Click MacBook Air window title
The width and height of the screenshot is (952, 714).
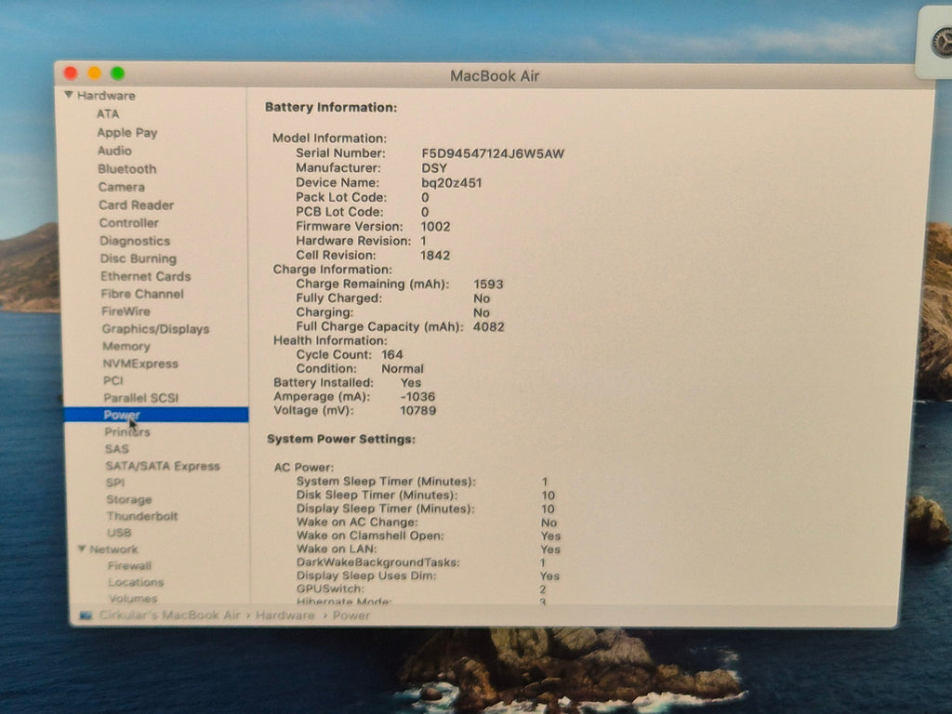(495, 76)
